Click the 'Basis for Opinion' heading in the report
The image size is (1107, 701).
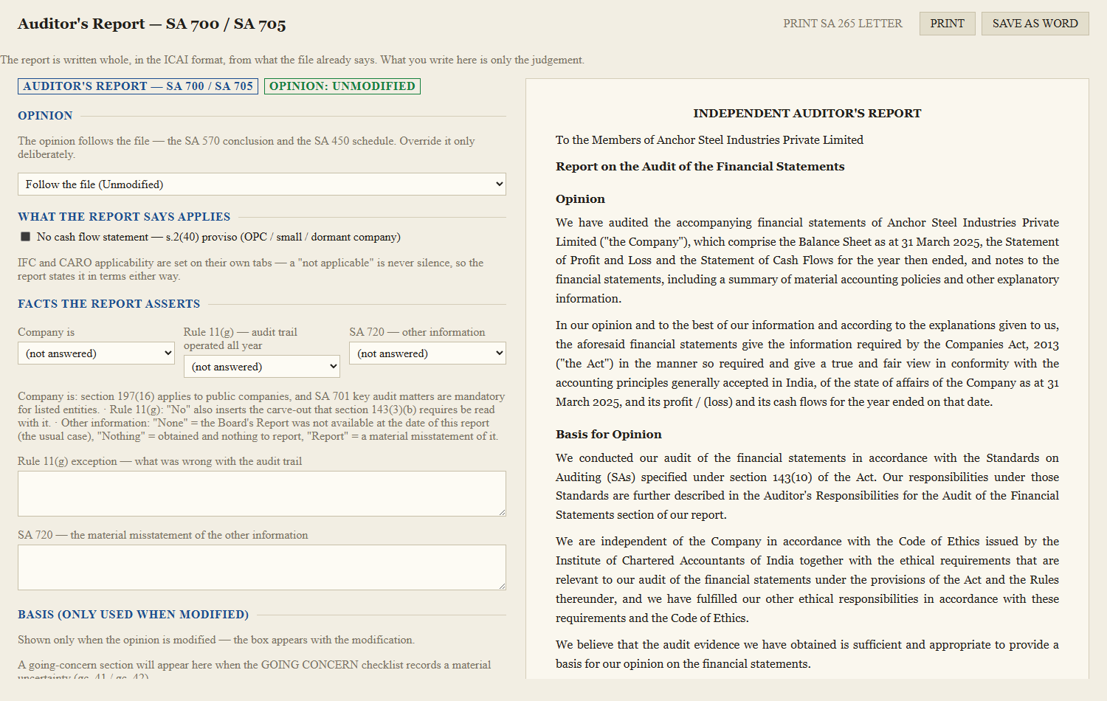(609, 435)
